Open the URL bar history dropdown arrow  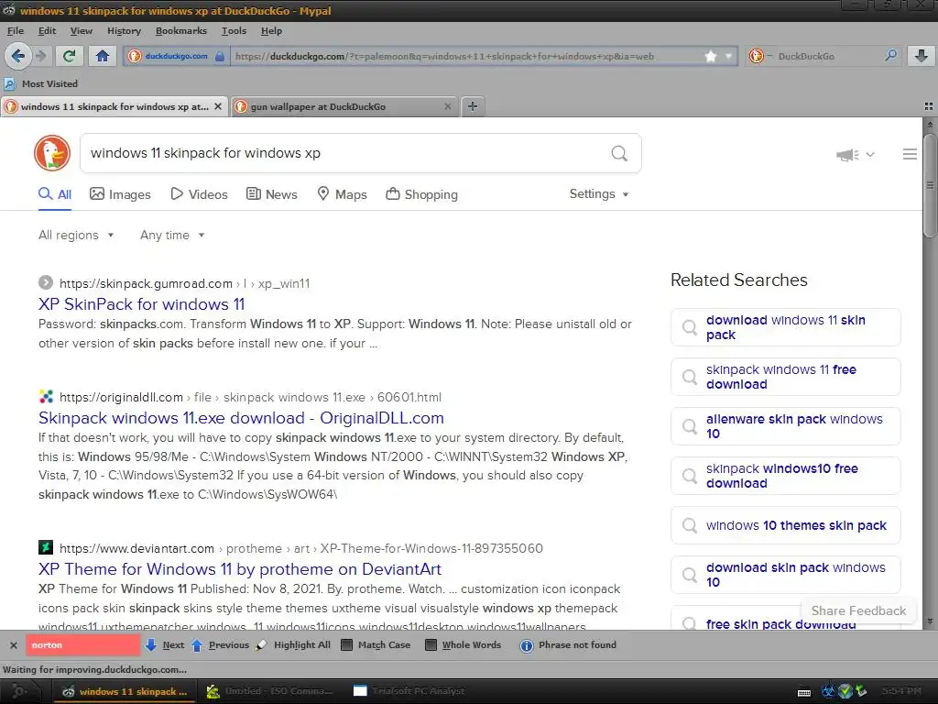pos(728,56)
